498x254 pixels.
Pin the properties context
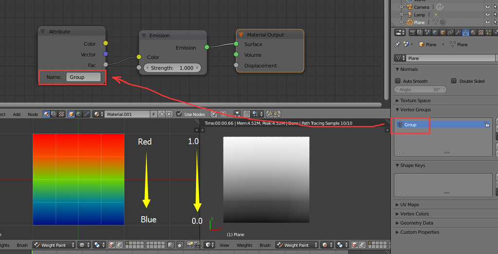click(397, 44)
